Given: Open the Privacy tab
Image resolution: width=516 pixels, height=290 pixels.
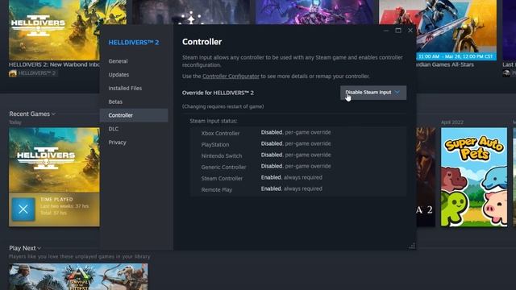Looking at the screenshot, I should [x=117, y=143].
